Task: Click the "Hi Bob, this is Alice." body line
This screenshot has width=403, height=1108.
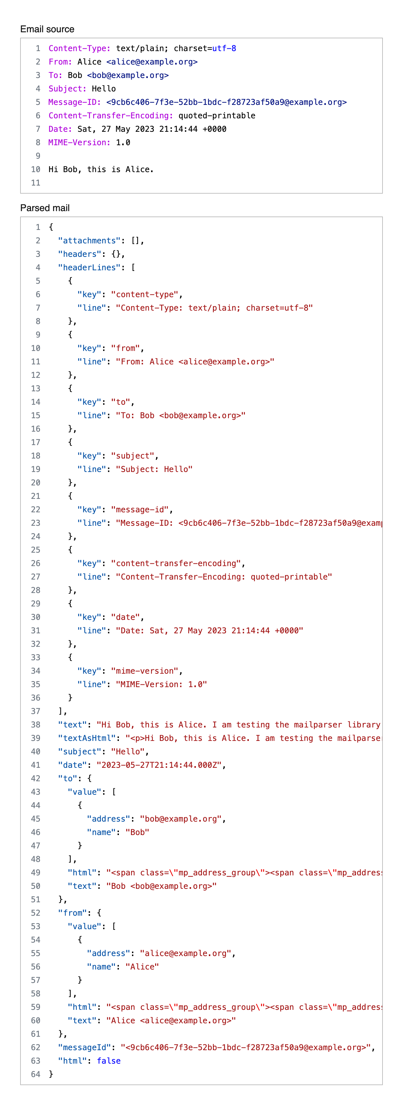Action: point(101,169)
